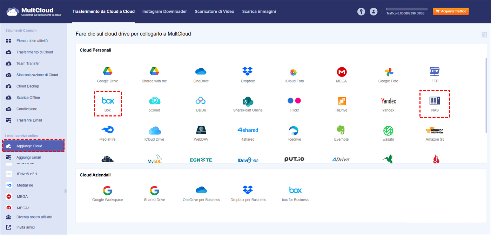Choose the Dropbox personal cloud icon
This screenshot has height=235, width=491.
[248, 72]
